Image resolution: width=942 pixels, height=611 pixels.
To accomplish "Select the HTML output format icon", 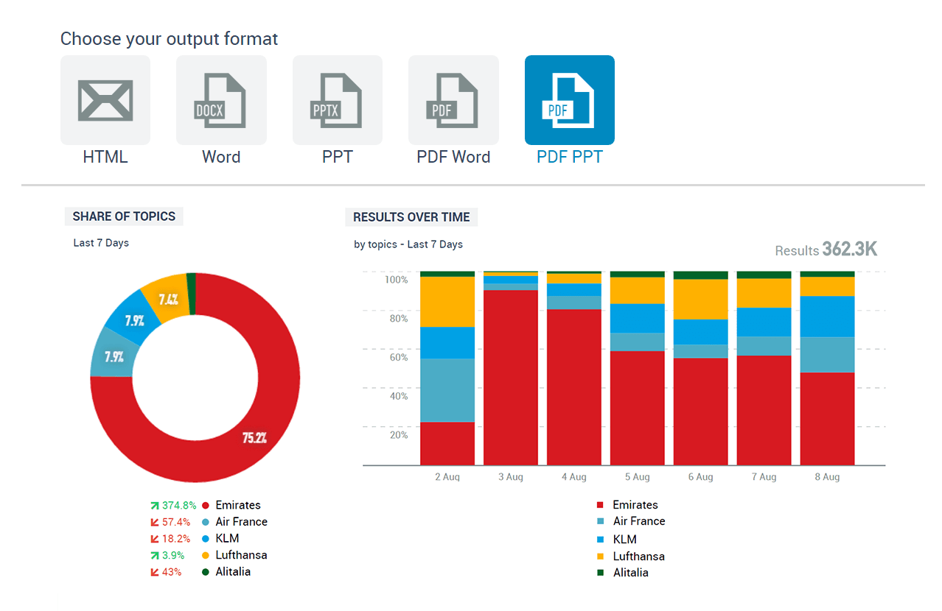I will [x=105, y=100].
